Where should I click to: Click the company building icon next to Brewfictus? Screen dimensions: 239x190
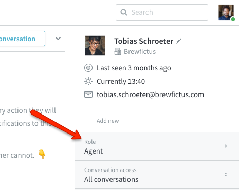click(x=118, y=51)
